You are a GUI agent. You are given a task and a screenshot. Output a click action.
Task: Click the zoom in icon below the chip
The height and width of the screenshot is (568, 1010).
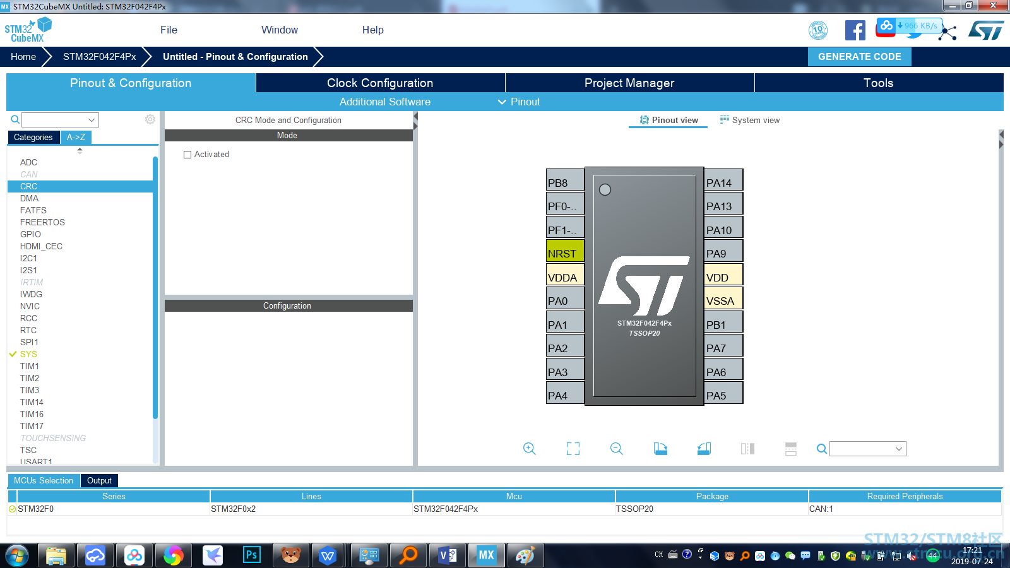click(530, 449)
